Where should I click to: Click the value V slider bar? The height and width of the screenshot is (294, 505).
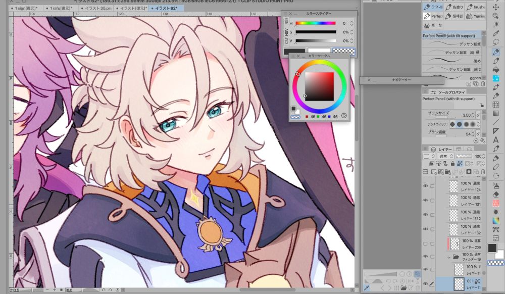pos(316,41)
